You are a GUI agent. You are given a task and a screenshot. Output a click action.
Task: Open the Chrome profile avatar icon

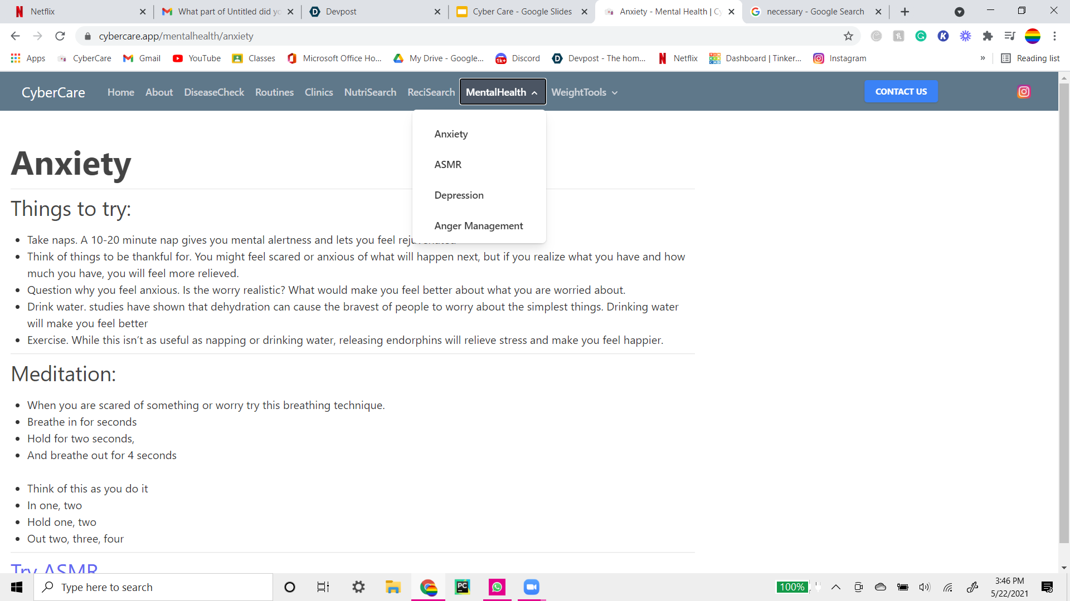click(x=1032, y=36)
